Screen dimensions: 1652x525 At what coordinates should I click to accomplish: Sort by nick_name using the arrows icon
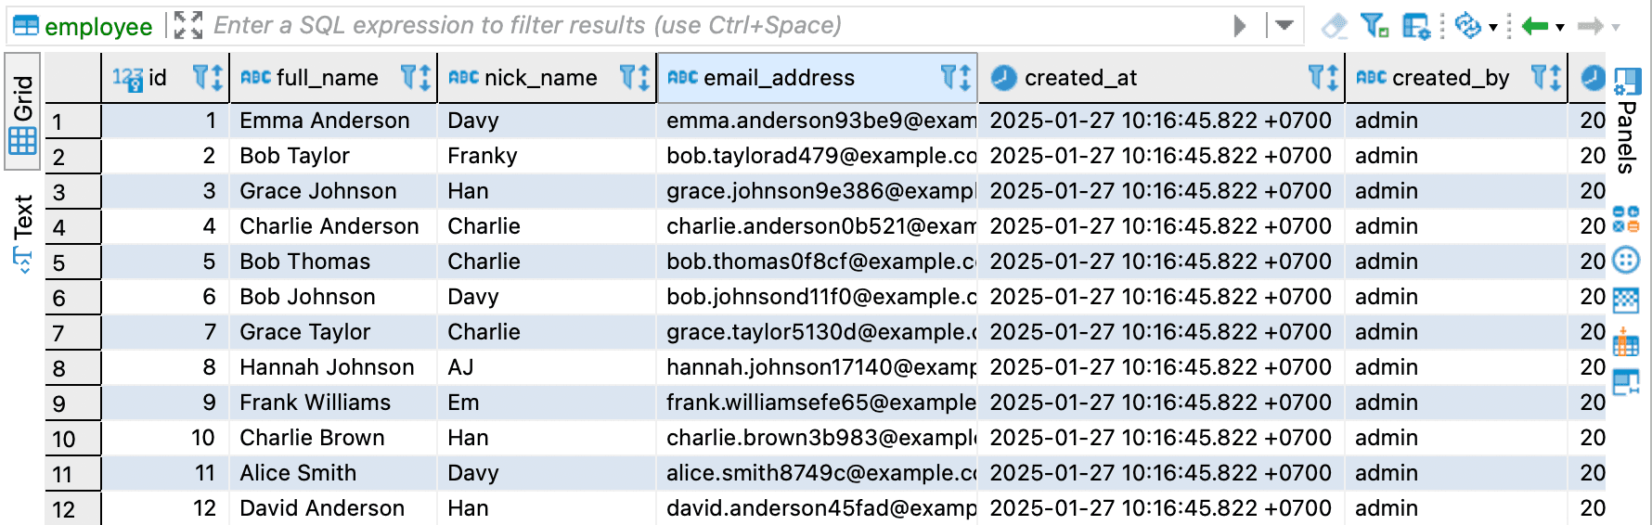pyautogui.click(x=644, y=77)
